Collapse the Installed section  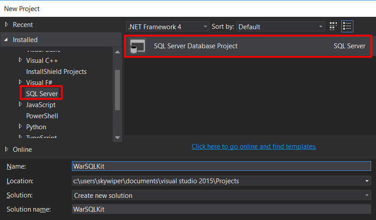tap(6, 39)
